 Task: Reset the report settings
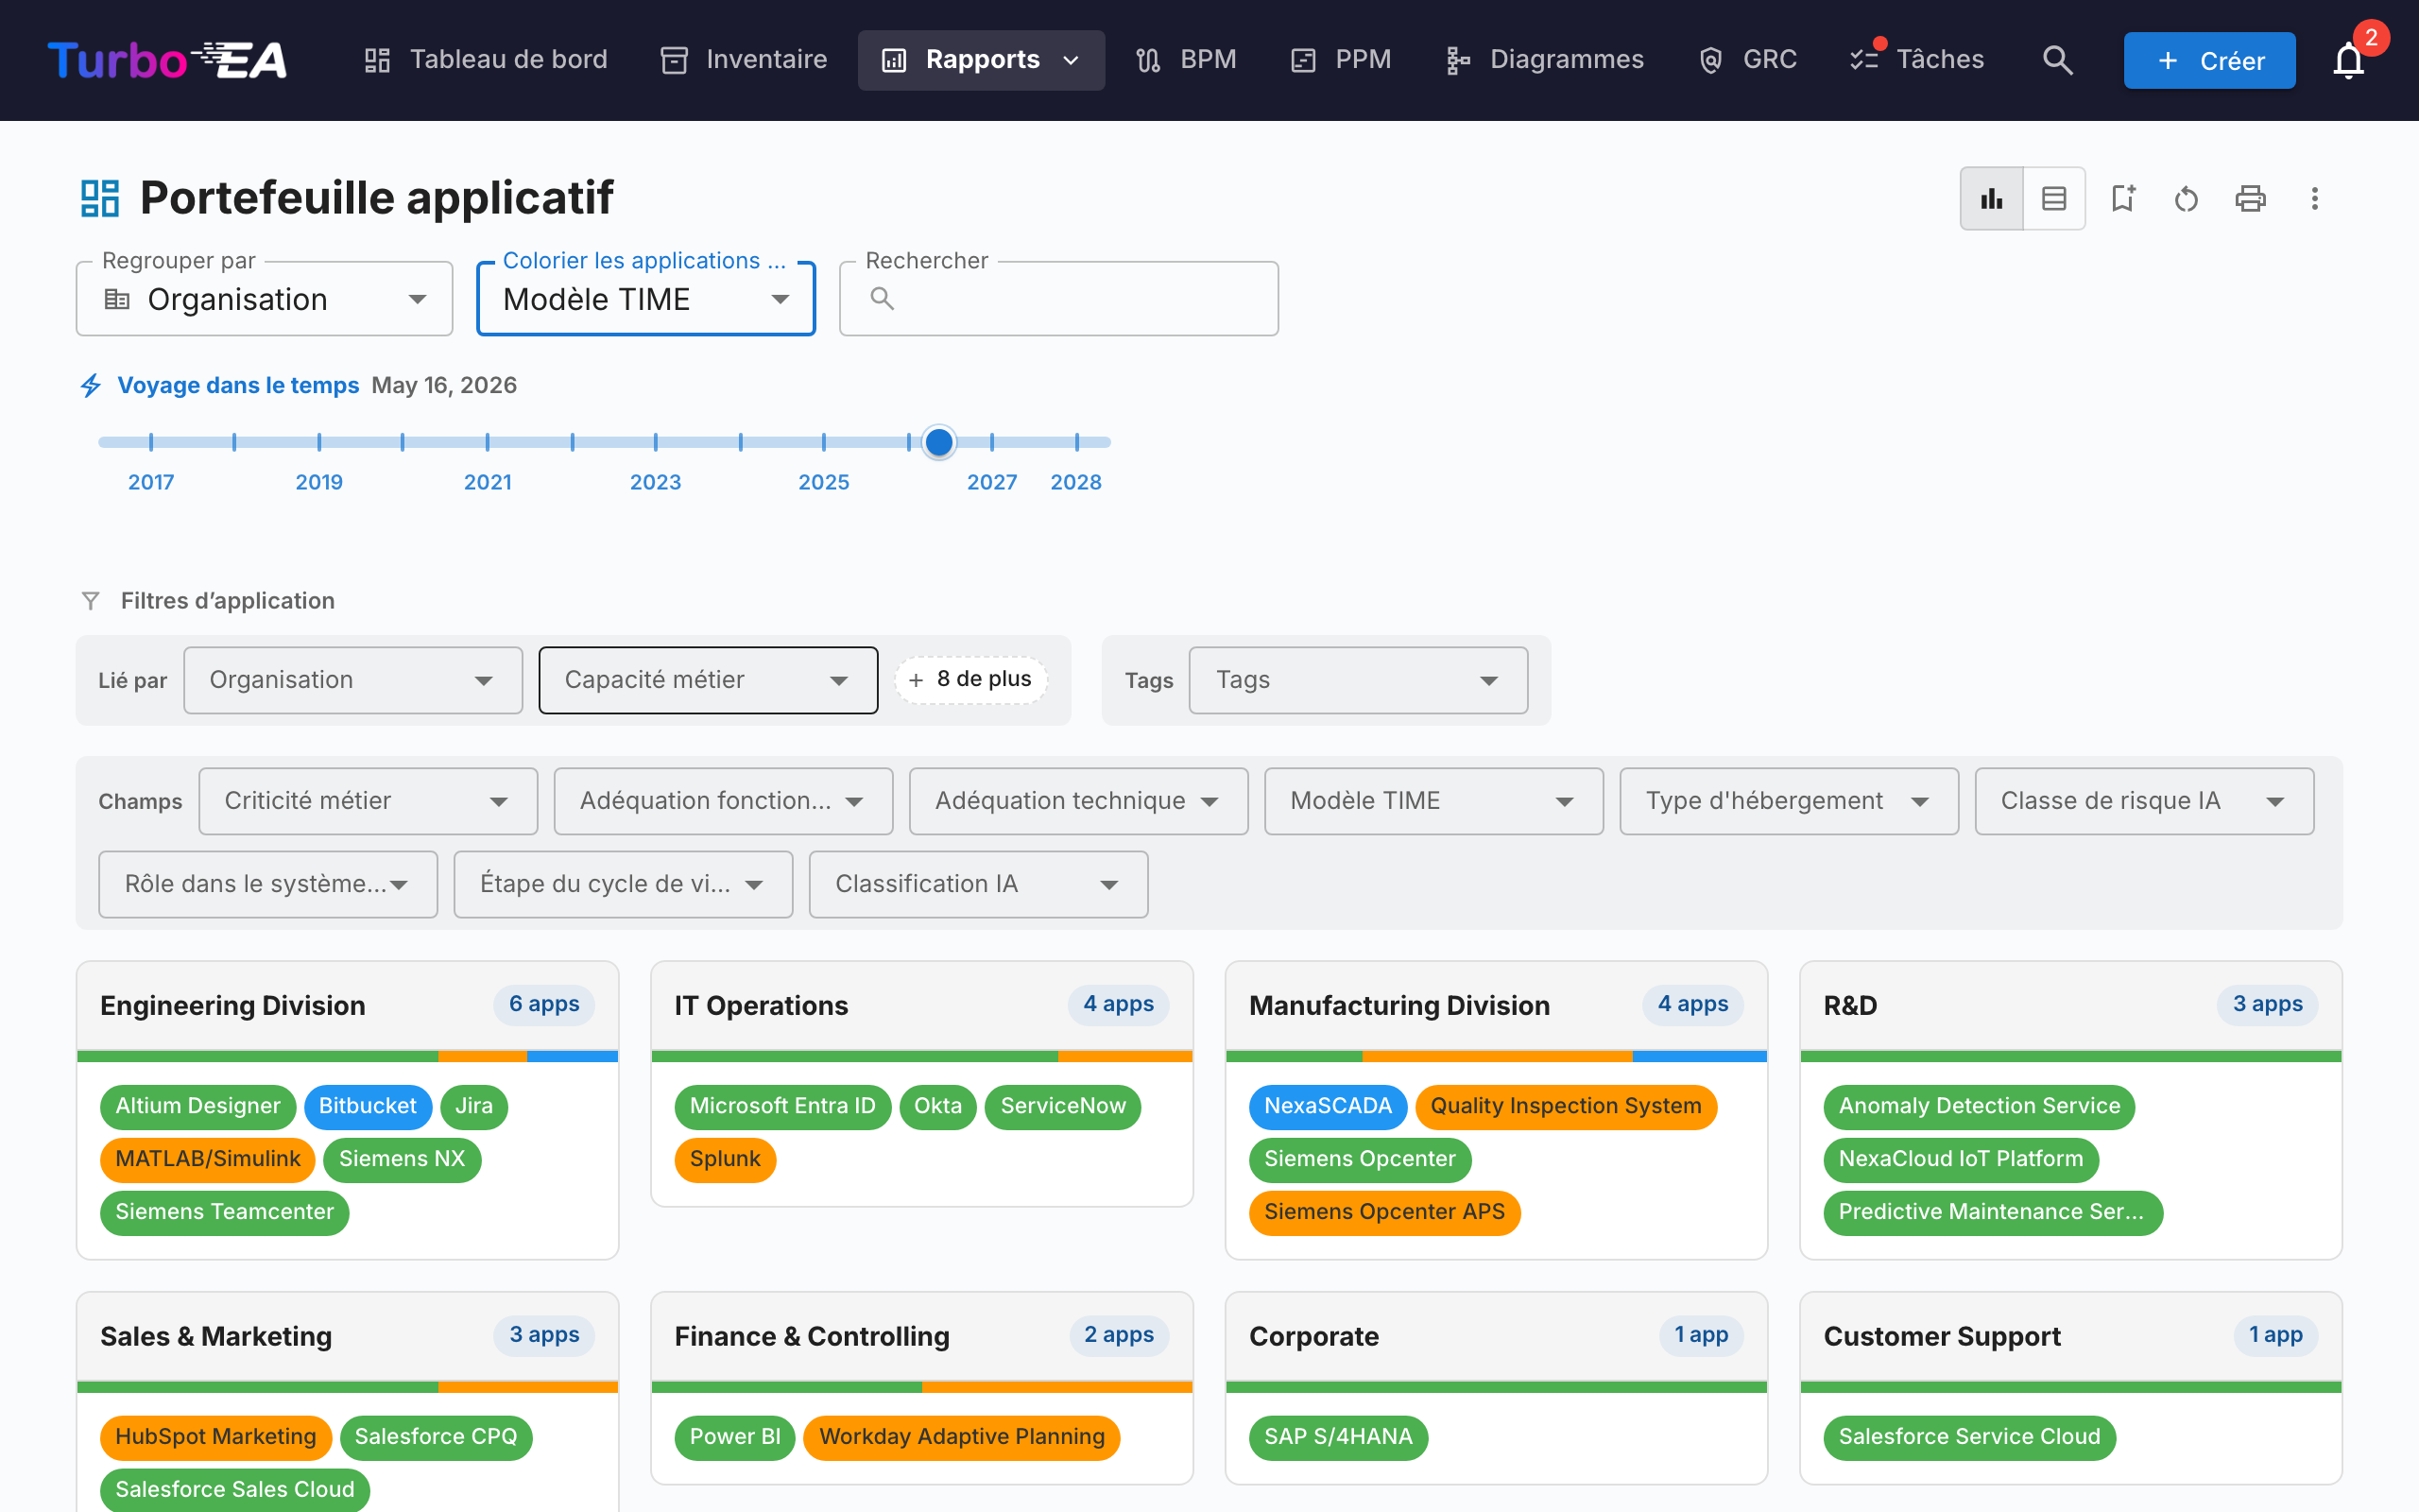tap(2187, 198)
